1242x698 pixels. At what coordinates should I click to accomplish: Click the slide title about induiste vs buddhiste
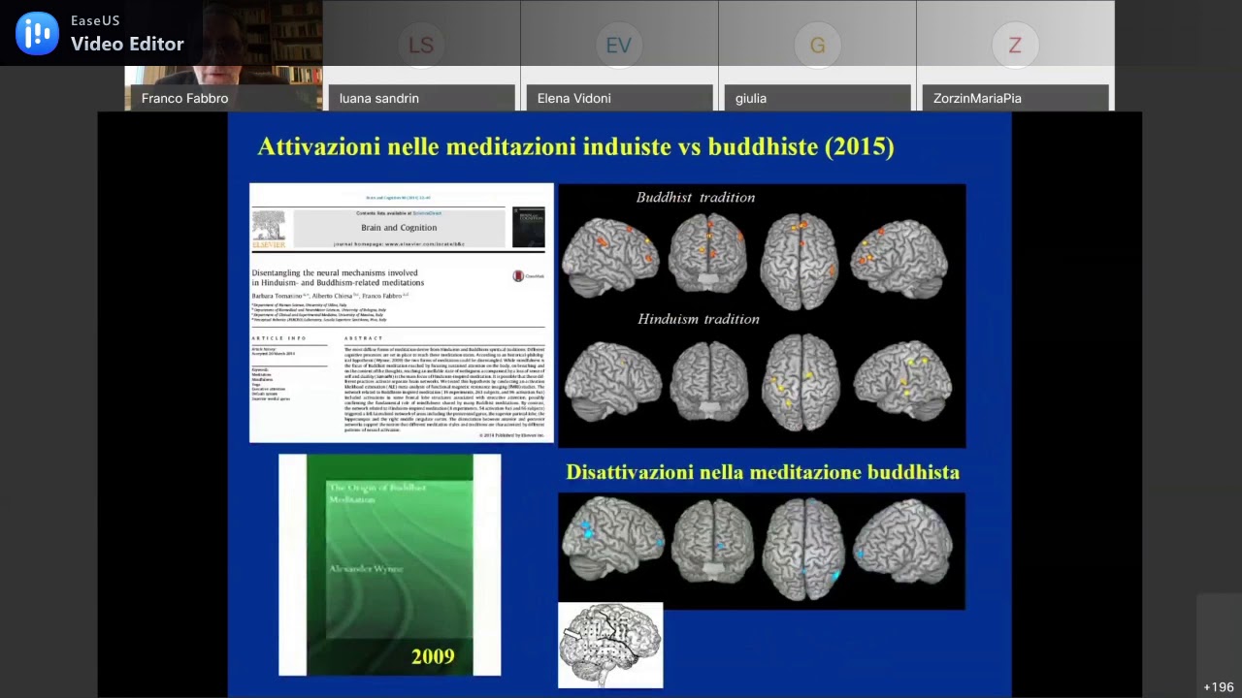click(575, 146)
